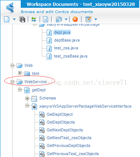Screen dimensions: 140x157
Task: Click the Web folder icon
Action: [20, 66]
